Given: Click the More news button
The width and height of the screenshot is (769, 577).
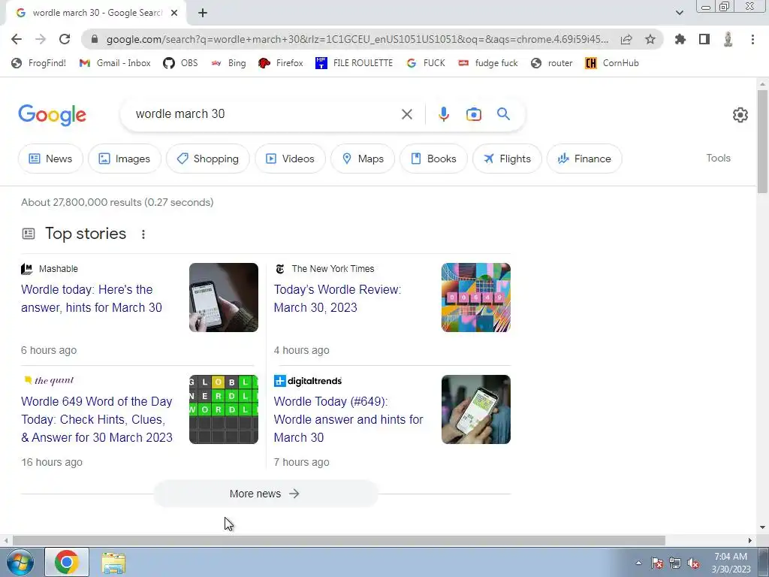Looking at the screenshot, I should pos(266,494).
